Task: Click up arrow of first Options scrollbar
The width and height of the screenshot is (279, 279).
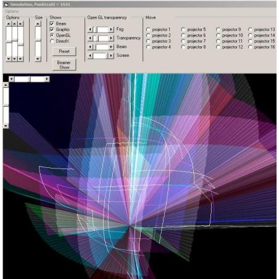Action: point(9,23)
